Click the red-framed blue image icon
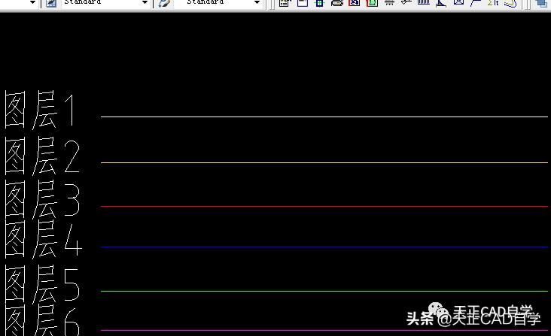551x336 pixels. pos(355,3)
